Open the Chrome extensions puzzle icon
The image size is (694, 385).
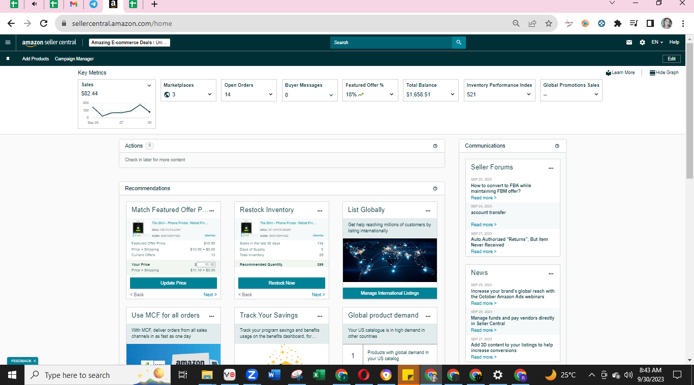pyautogui.click(x=618, y=23)
